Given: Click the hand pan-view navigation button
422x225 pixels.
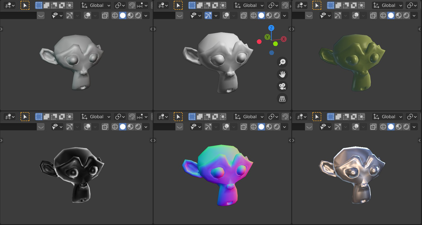Looking at the screenshot, I should click(x=282, y=74).
